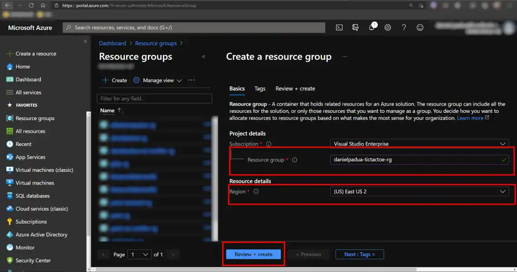The image size is (517, 272).
Task: Switch to the Tags tab
Action: tap(259, 88)
